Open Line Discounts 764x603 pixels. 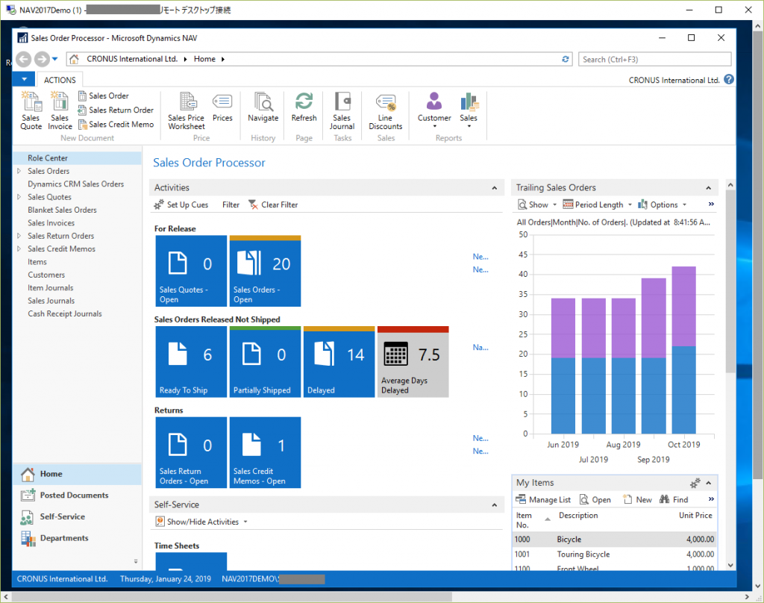pos(386,110)
